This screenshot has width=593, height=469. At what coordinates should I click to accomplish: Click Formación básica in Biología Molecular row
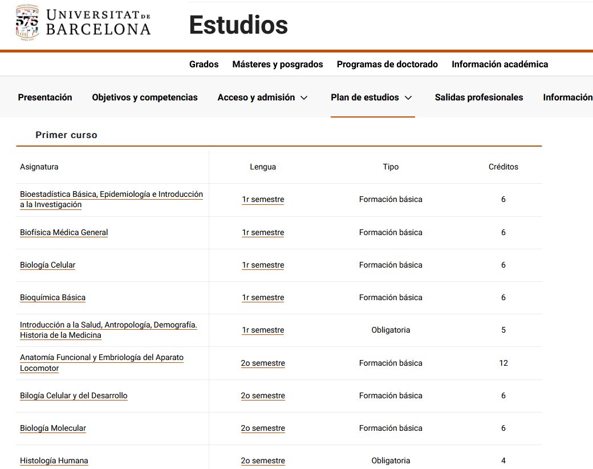point(391,428)
